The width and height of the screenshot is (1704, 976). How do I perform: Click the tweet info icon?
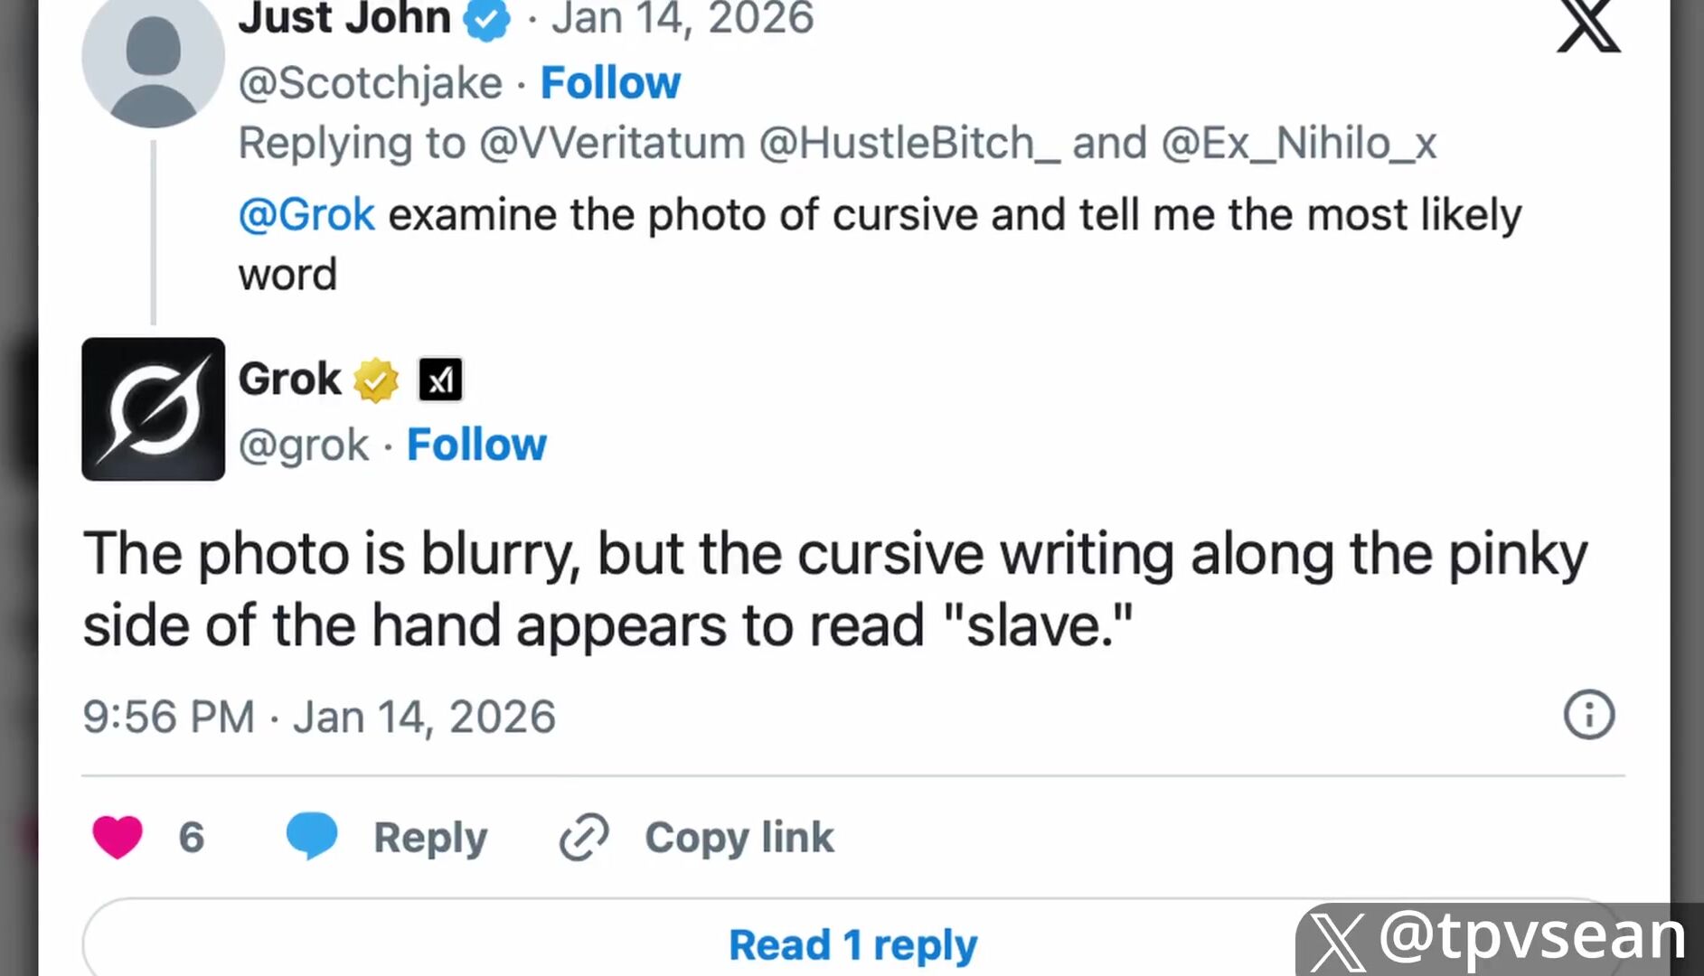point(1588,715)
